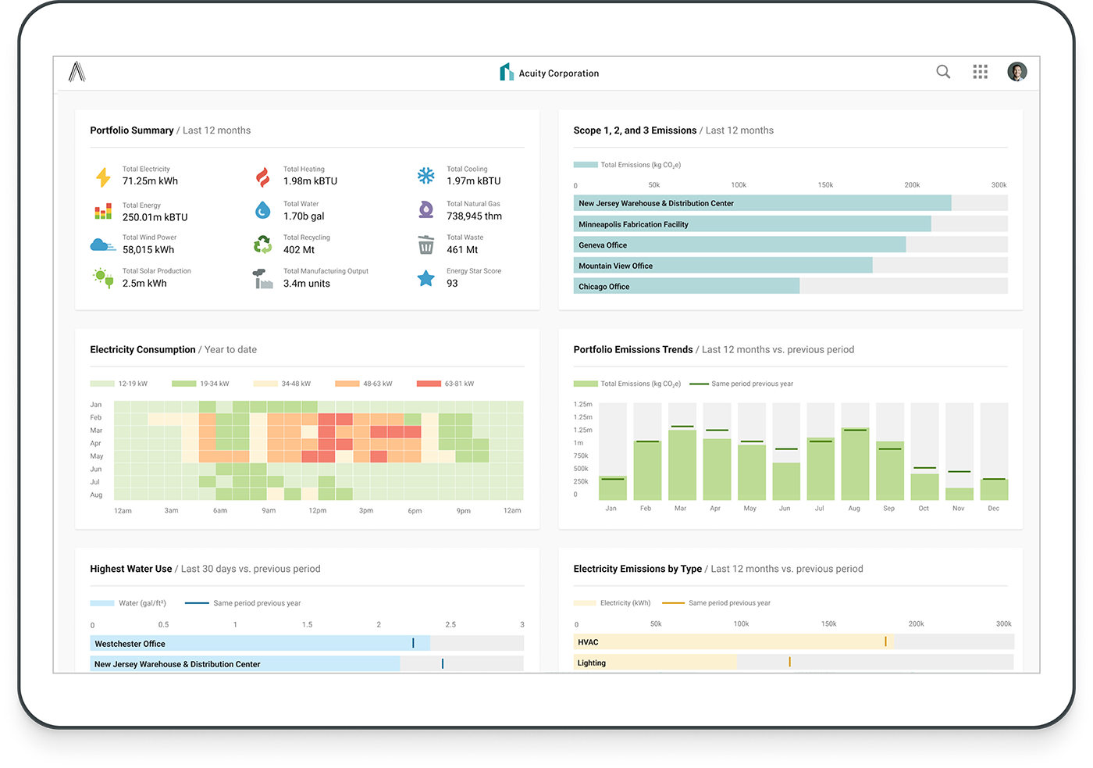Click the Total Natural Gas icon

(x=425, y=209)
